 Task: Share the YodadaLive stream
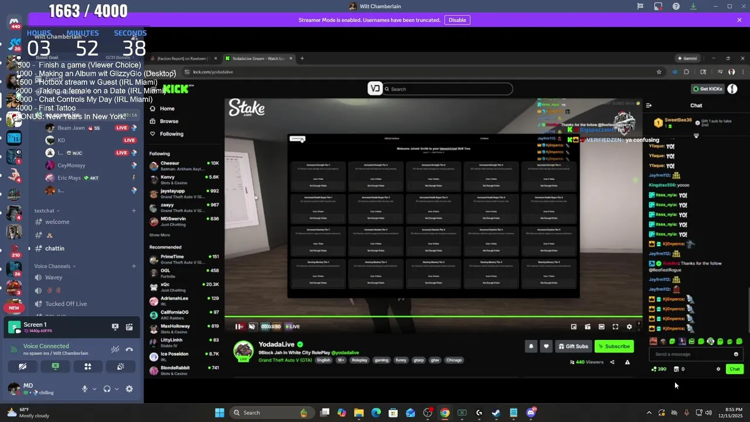[612, 362]
